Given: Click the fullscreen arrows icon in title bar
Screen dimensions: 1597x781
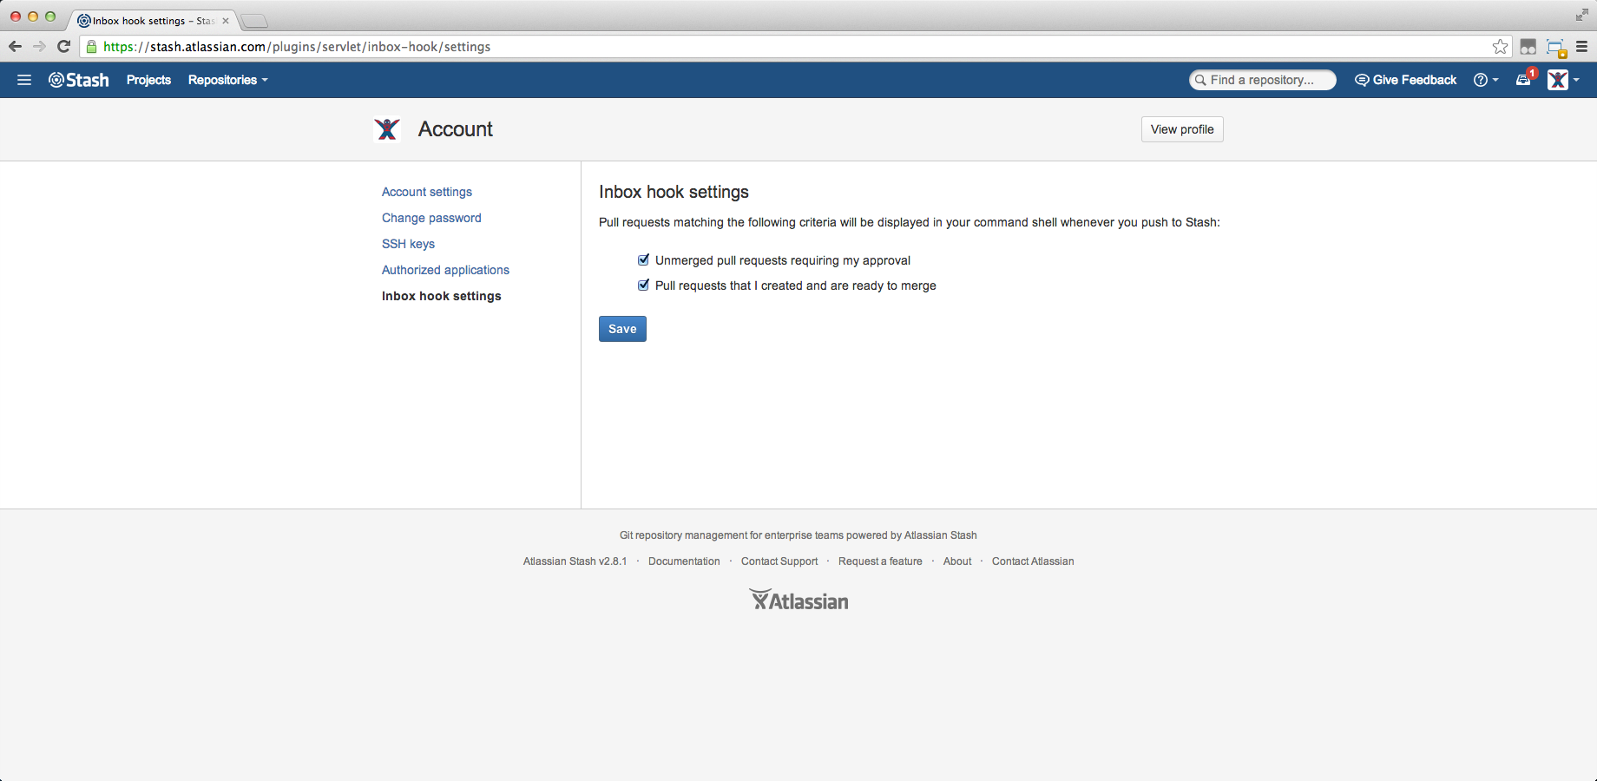Looking at the screenshot, I should 1581,15.
